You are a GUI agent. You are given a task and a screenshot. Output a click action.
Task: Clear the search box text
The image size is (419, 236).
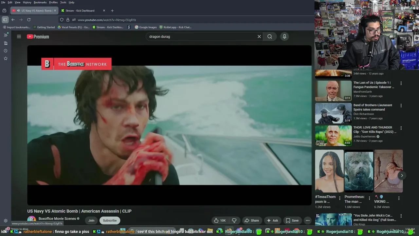[259, 37]
